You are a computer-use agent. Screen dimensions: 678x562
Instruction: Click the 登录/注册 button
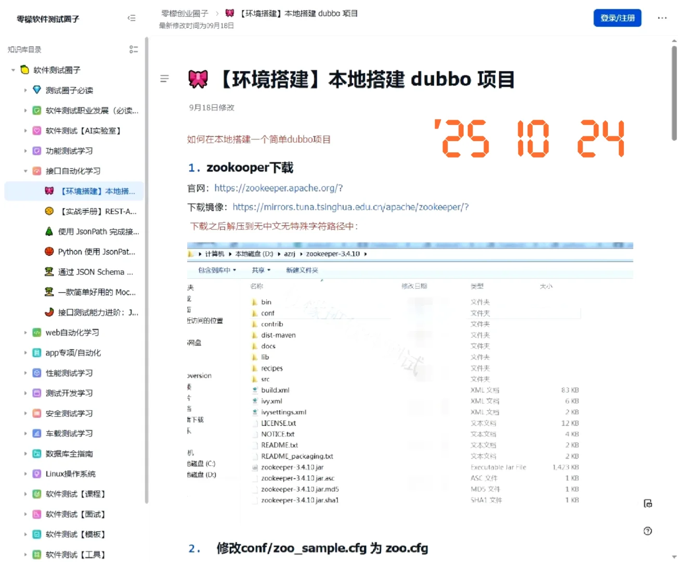tap(617, 18)
